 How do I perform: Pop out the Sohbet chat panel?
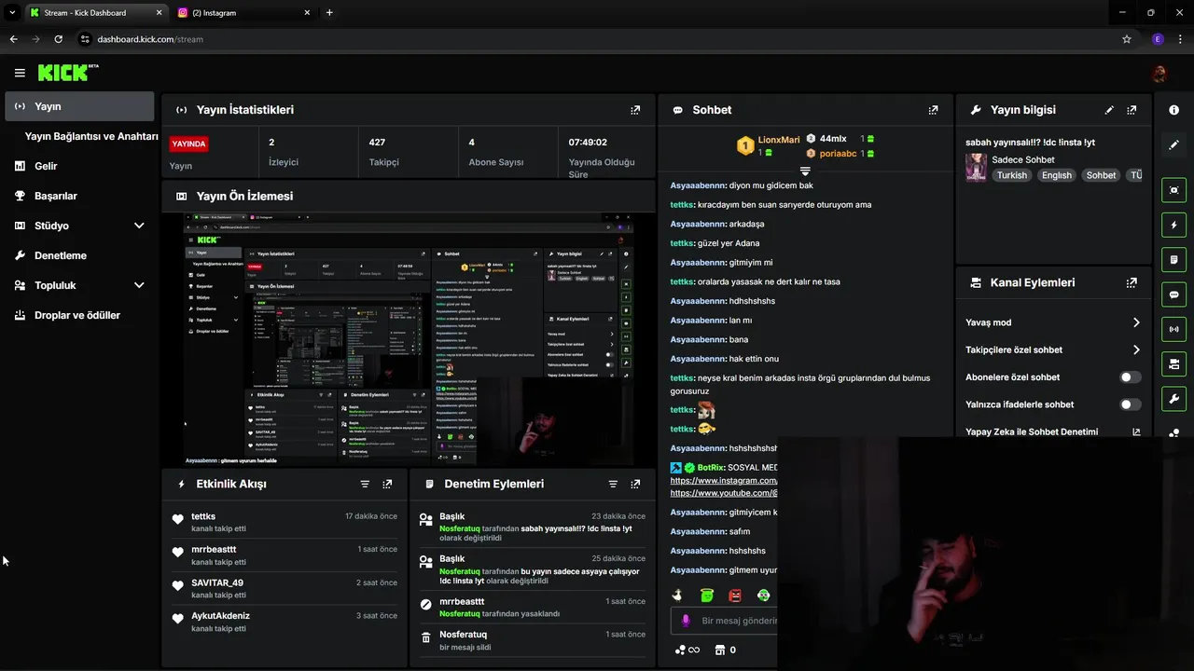coord(933,110)
